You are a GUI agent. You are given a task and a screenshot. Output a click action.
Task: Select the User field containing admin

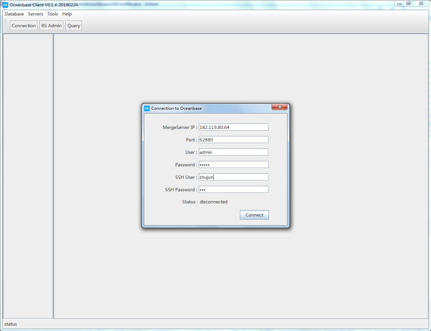point(234,152)
